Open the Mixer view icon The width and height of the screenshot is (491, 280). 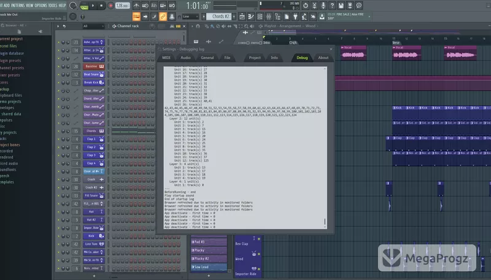pos(268,17)
